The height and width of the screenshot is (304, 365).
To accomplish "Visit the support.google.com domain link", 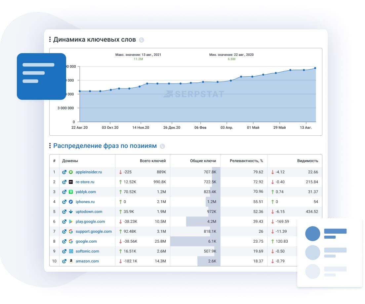I will click(x=93, y=231).
